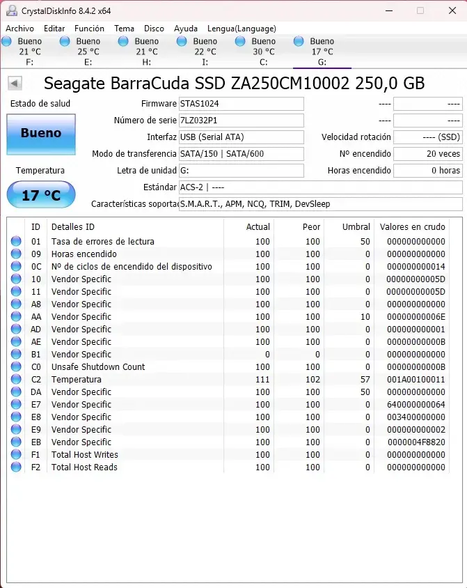Click the Actual column header

(x=248, y=227)
